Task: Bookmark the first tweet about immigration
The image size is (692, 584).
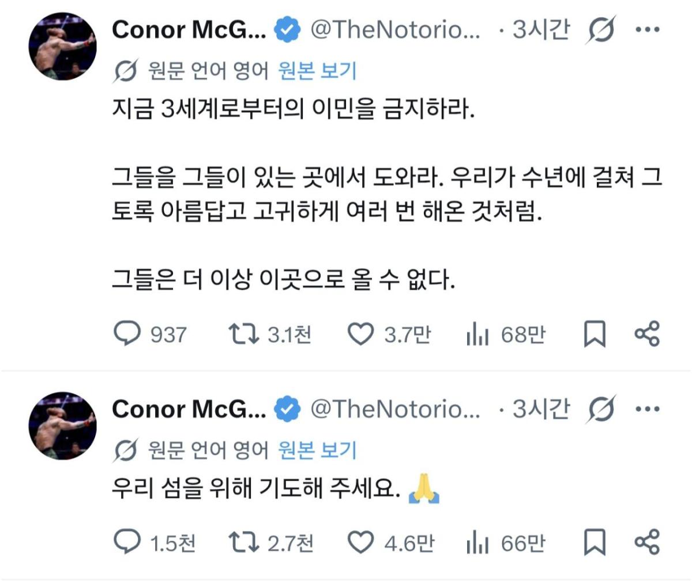Action: [595, 334]
